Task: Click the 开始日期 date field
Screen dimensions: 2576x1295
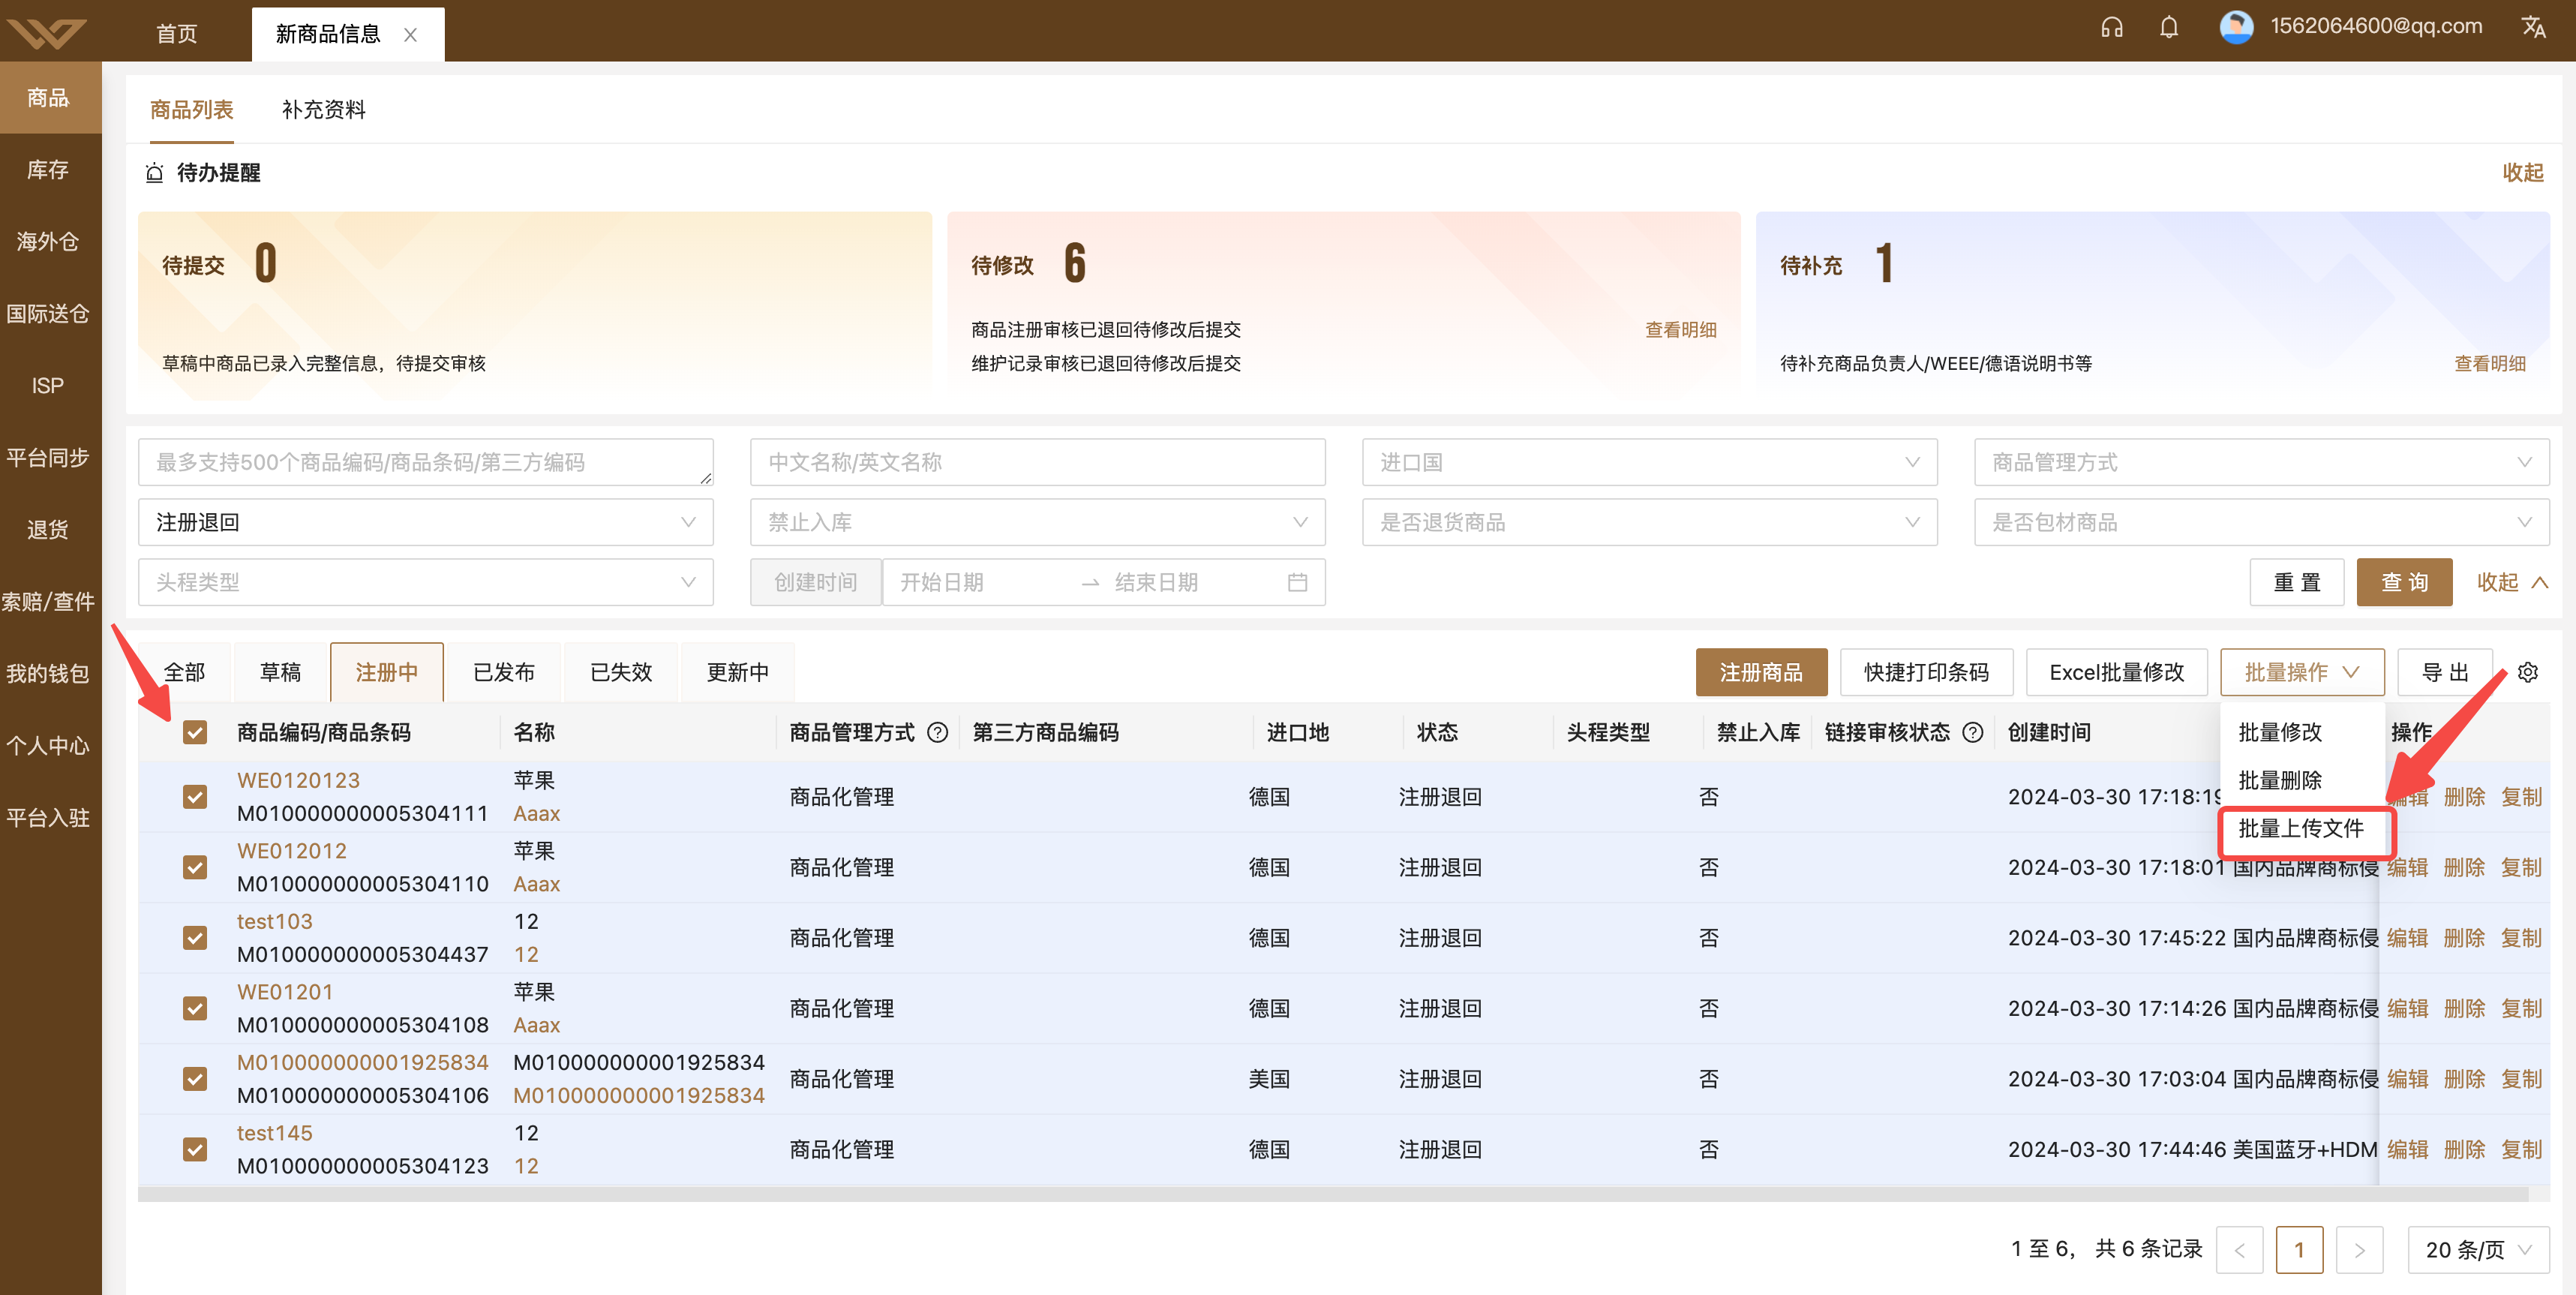Action: tap(980, 582)
